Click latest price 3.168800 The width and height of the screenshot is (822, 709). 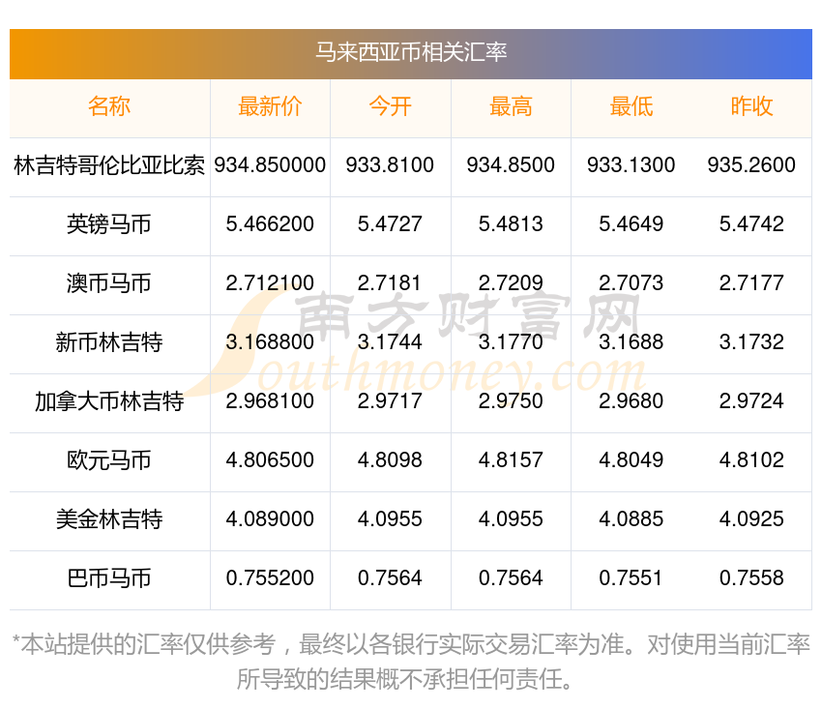click(270, 342)
